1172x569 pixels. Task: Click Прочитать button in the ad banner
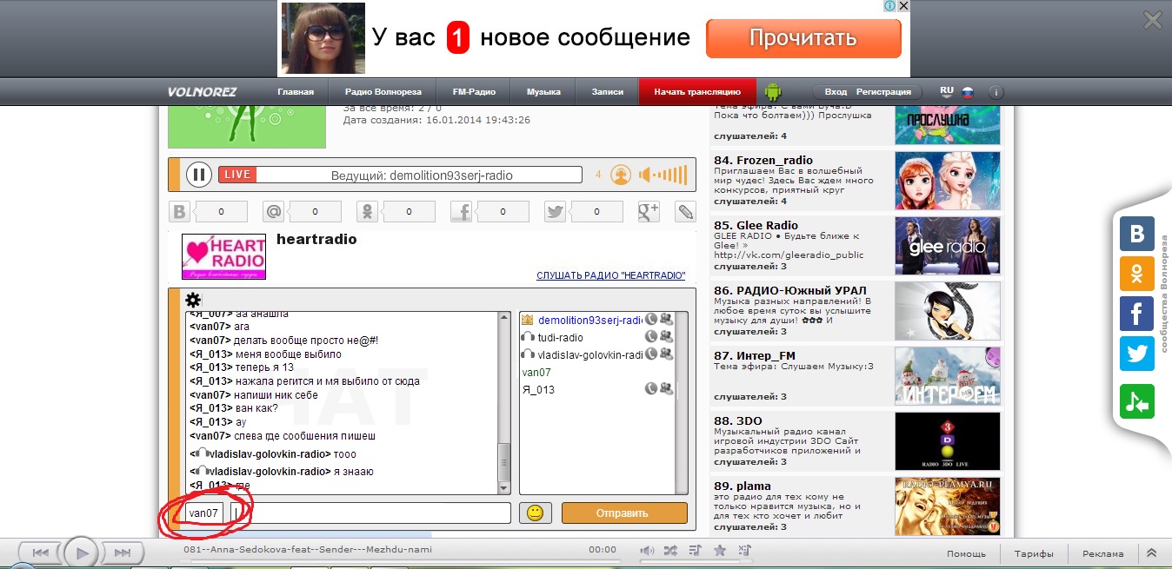click(803, 38)
